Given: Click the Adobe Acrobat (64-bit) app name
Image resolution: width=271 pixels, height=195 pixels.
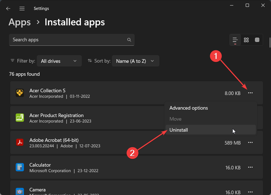Looking at the screenshot, I should 54,140.
